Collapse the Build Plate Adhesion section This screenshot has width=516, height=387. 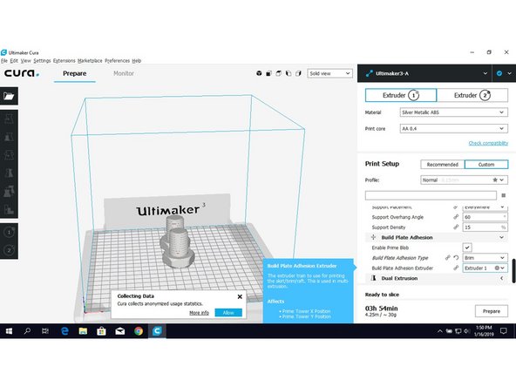(x=437, y=237)
